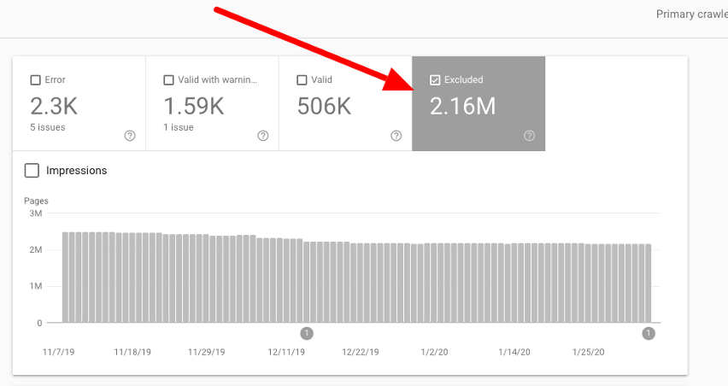Open help icon in the Excluded card
728x386 pixels.
pyautogui.click(x=530, y=136)
